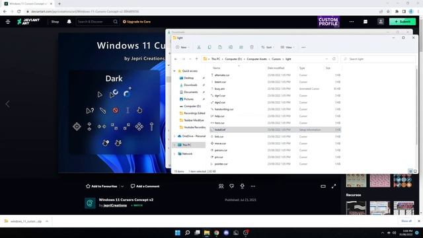
Task: Select busy.ani file
Action: point(219,89)
